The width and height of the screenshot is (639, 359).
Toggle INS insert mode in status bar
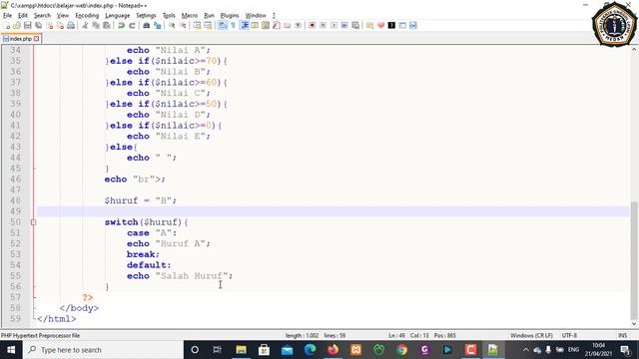pyautogui.click(x=622, y=335)
